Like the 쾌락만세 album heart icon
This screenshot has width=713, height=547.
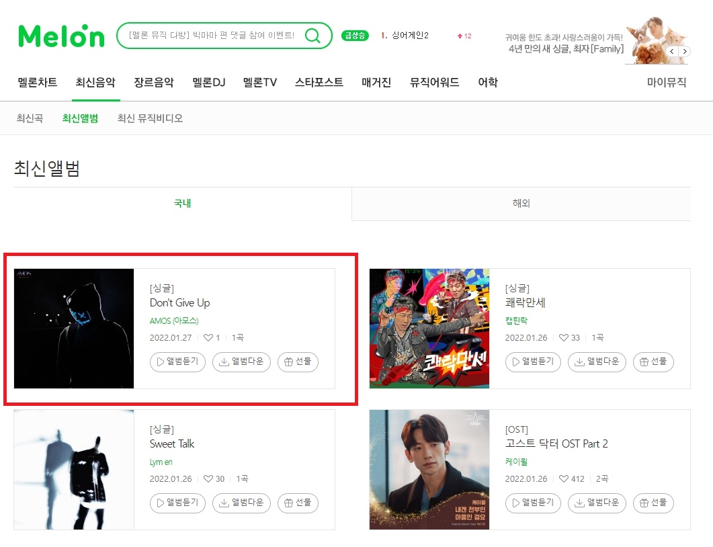(x=564, y=337)
